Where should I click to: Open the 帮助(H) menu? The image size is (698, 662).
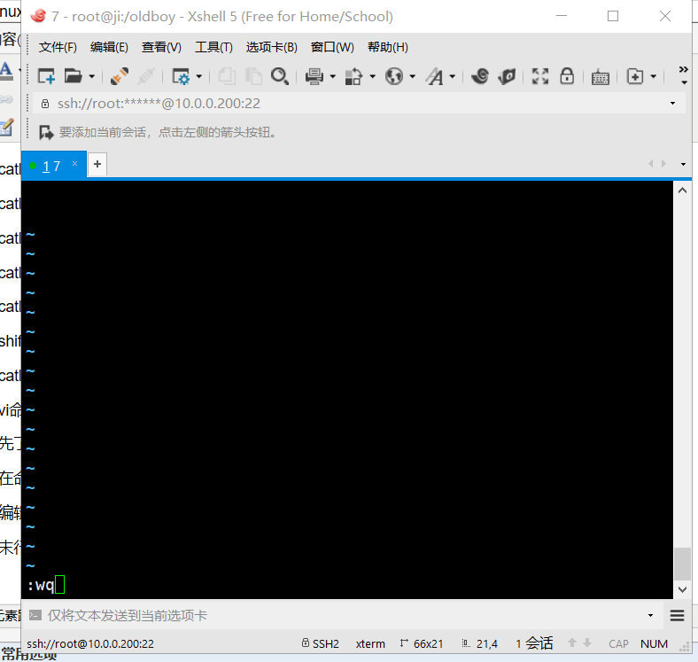coord(388,47)
